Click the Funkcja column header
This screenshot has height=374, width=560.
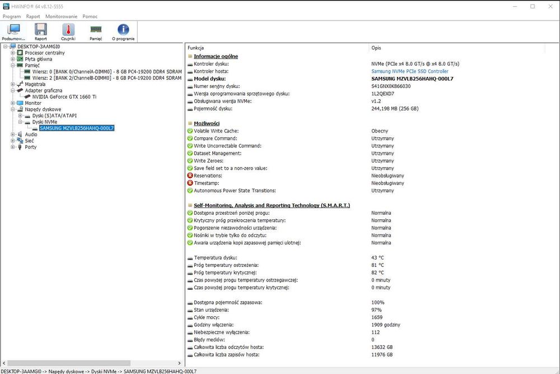click(278, 48)
